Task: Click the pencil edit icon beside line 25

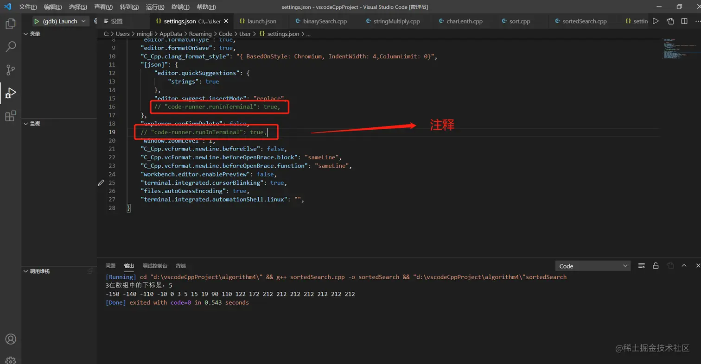Action: [x=101, y=183]
